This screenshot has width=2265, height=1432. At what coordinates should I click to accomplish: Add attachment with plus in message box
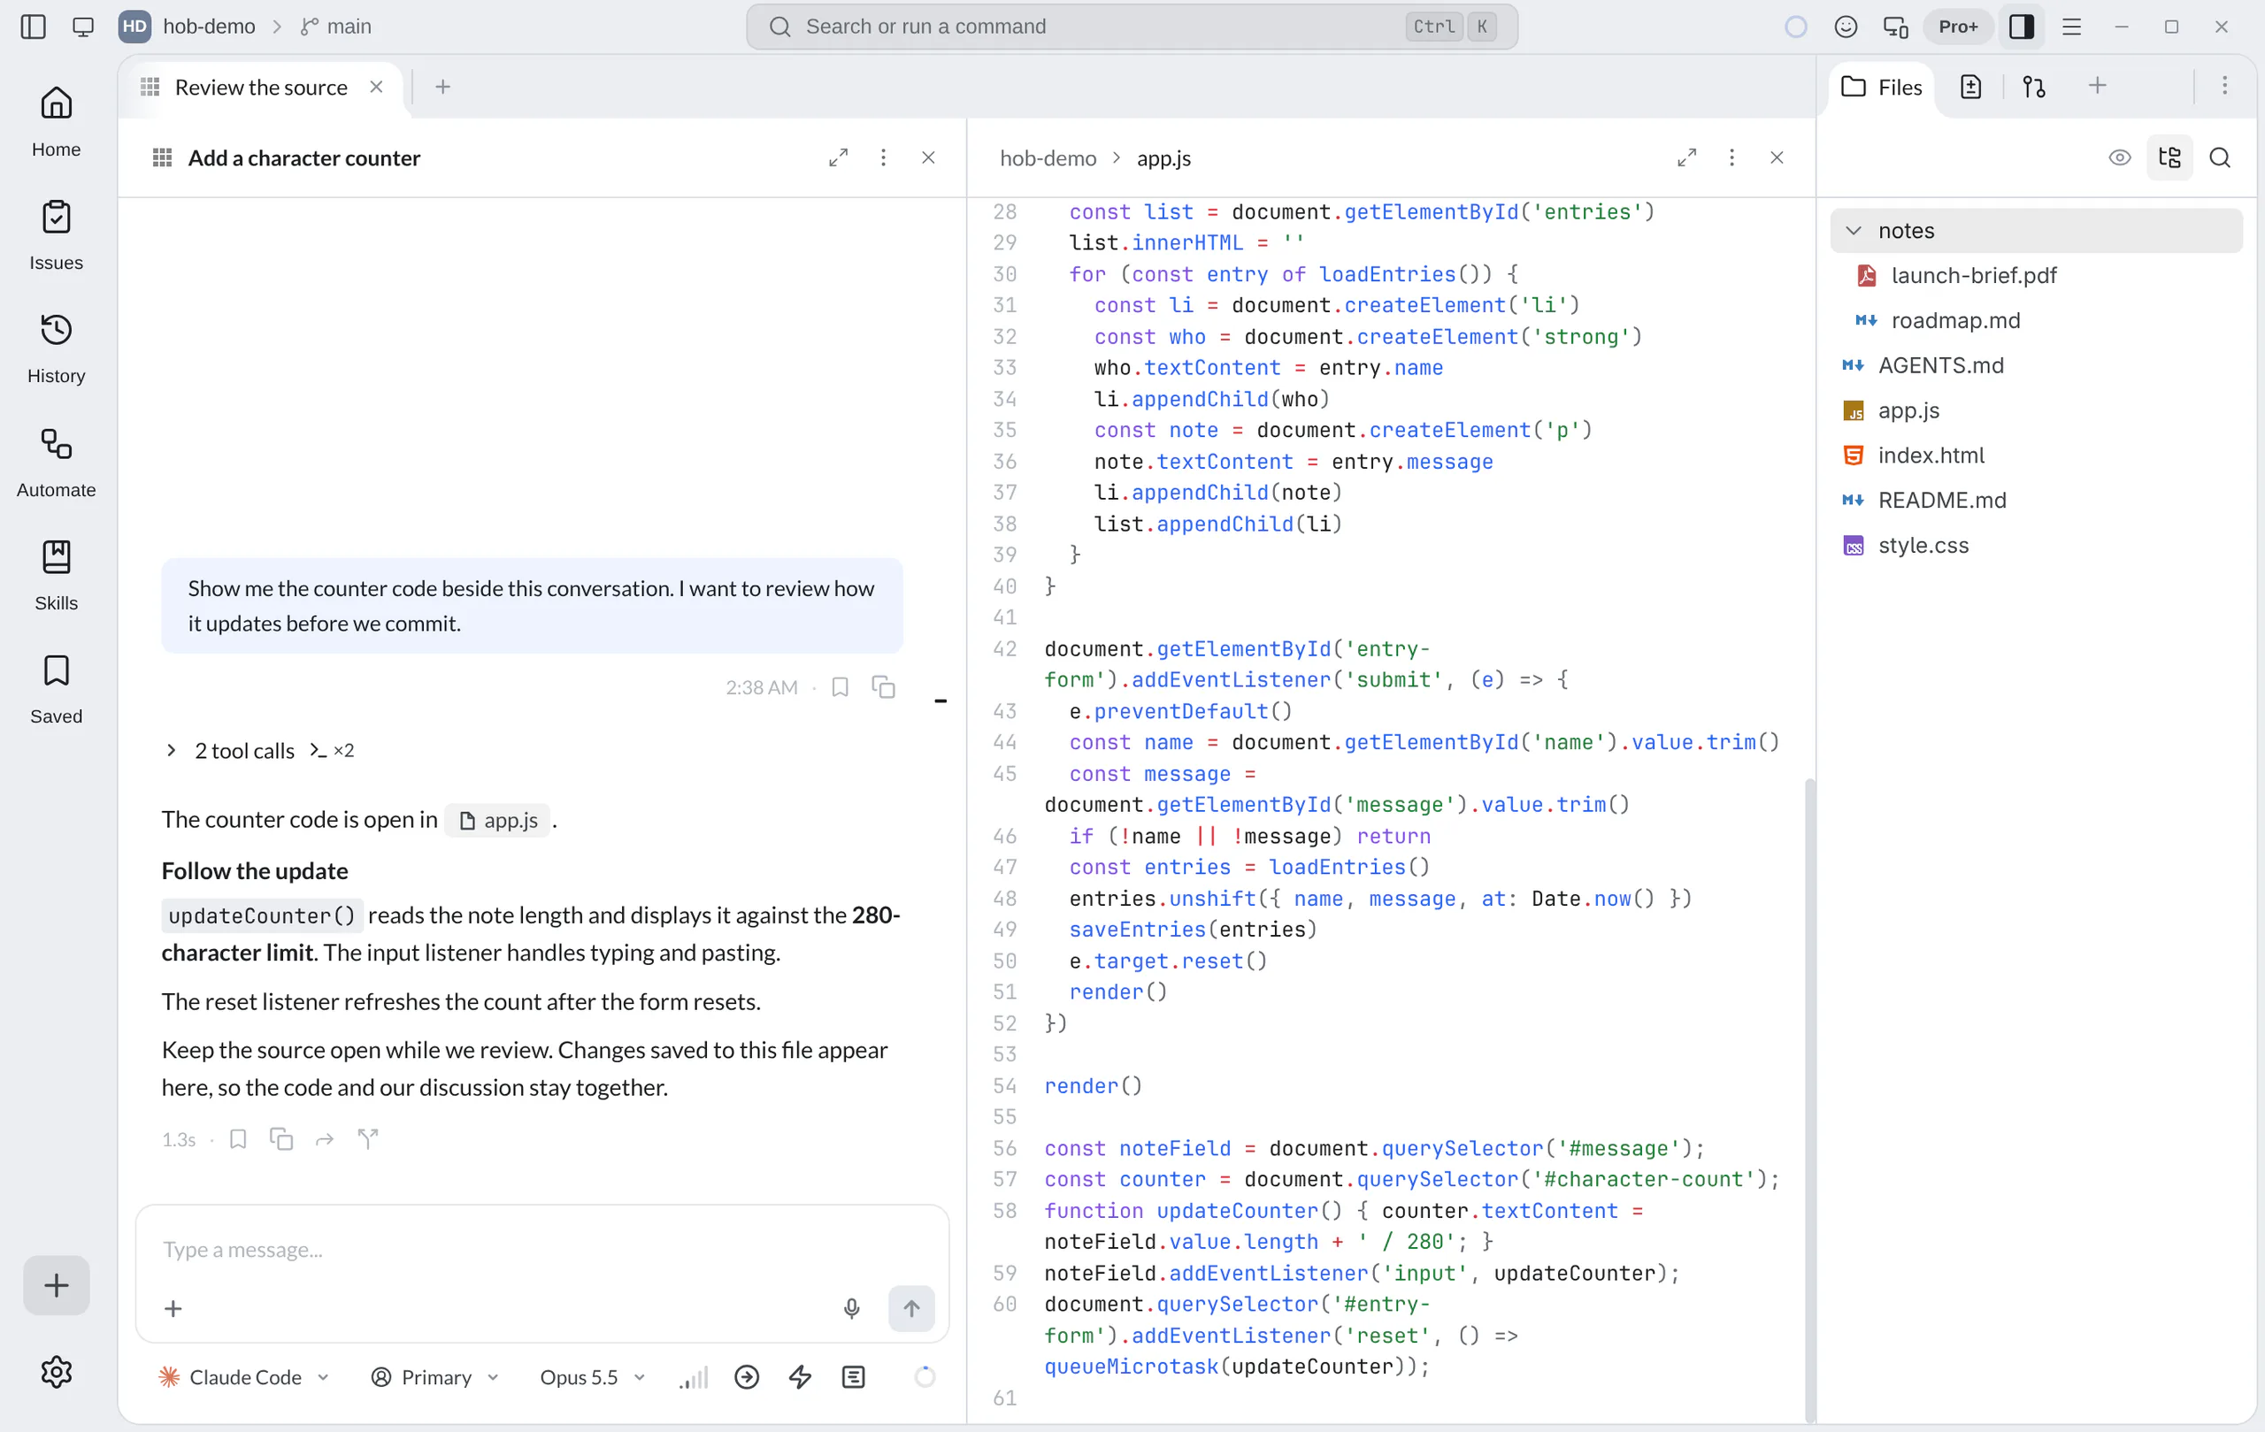[173, 1308]
